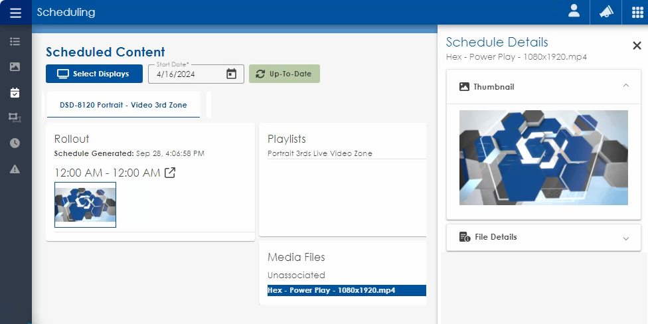This screenshot has height=324, width=648.
Task: Open the announcements megaphone icon
Action: click(606, 12)
